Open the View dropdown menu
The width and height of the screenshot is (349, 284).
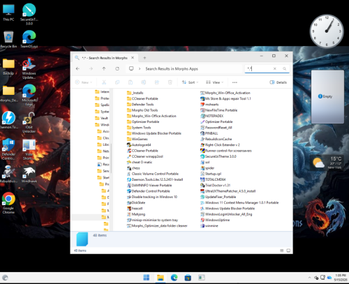click(x=214, y=82)
